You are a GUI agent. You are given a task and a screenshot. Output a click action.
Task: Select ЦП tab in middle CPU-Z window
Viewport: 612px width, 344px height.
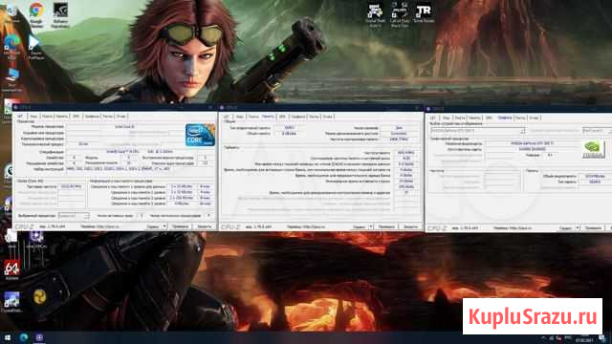click(227, 117)
